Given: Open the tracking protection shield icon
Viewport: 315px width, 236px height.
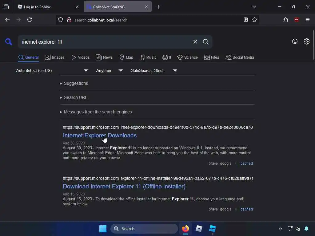Looking at the screenshot, I should pyautogui.click(x=61, y=20).
